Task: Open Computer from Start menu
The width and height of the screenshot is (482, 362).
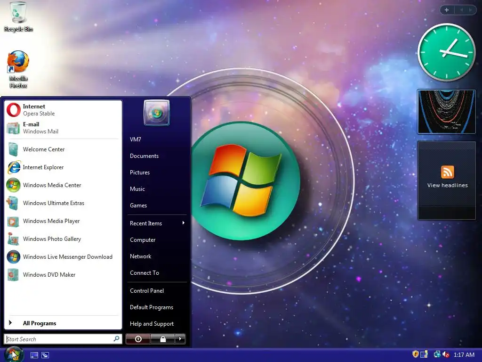Action: [x=157, y=240]
